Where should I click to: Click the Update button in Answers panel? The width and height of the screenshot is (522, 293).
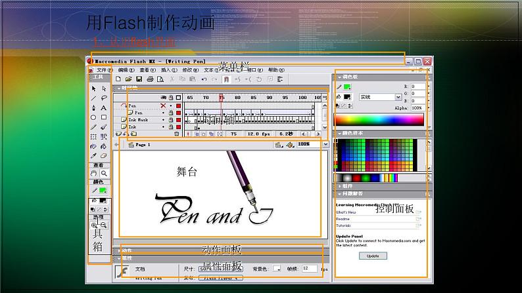pyautogui.click(x=373, y=256)
